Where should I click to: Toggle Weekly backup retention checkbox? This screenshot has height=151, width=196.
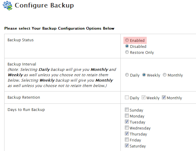click(143, 97)
